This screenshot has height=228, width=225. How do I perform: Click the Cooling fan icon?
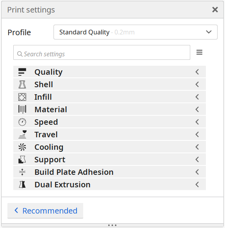pos(22,147)
